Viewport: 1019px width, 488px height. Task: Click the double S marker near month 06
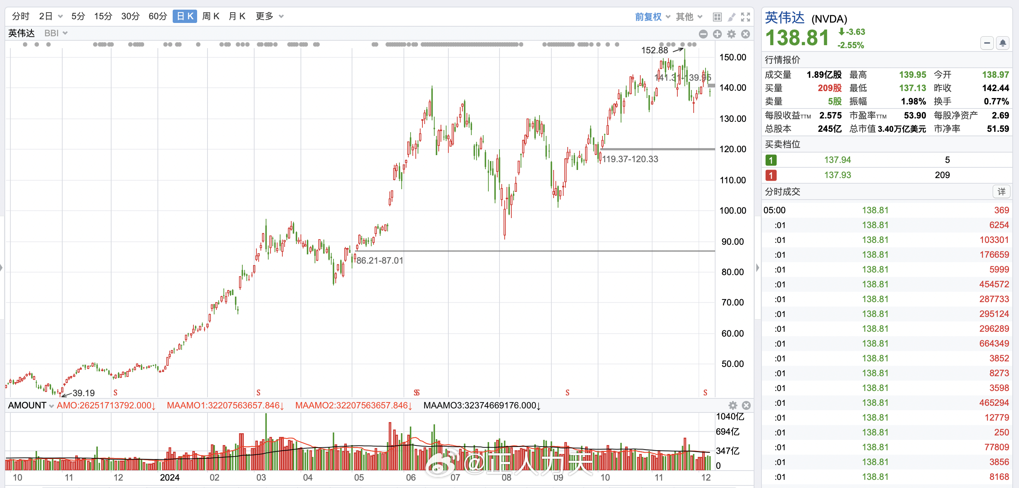click(x=416, y=392)
